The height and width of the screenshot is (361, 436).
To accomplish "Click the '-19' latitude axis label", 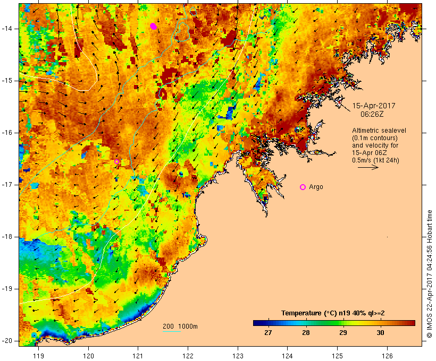I will tap(6, 289).
